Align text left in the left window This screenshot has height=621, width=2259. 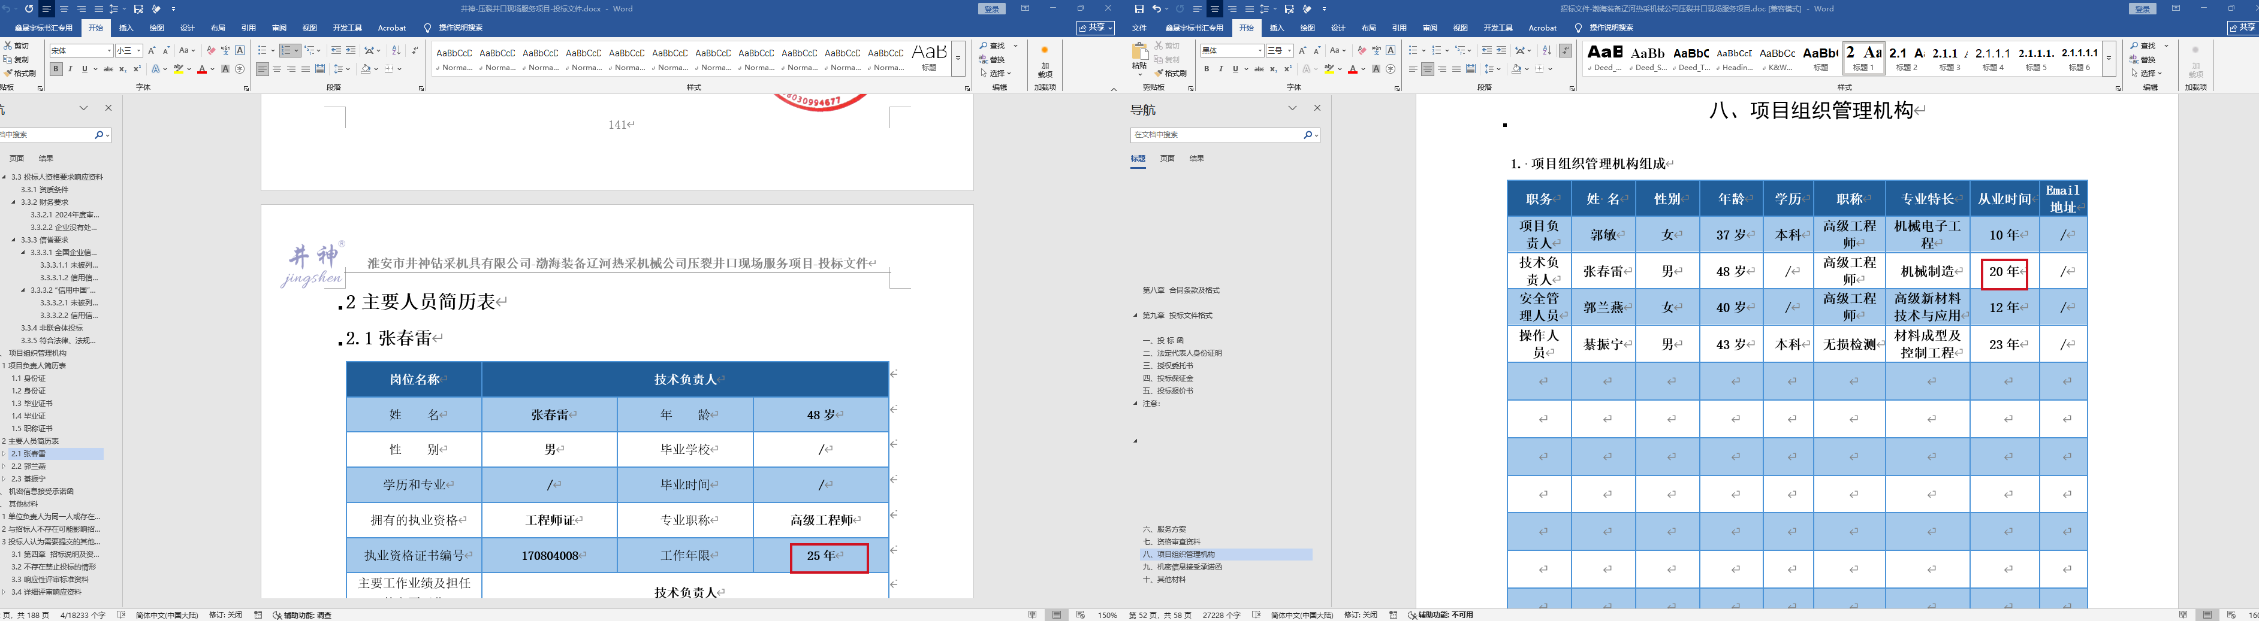click(x=262, y=69)
